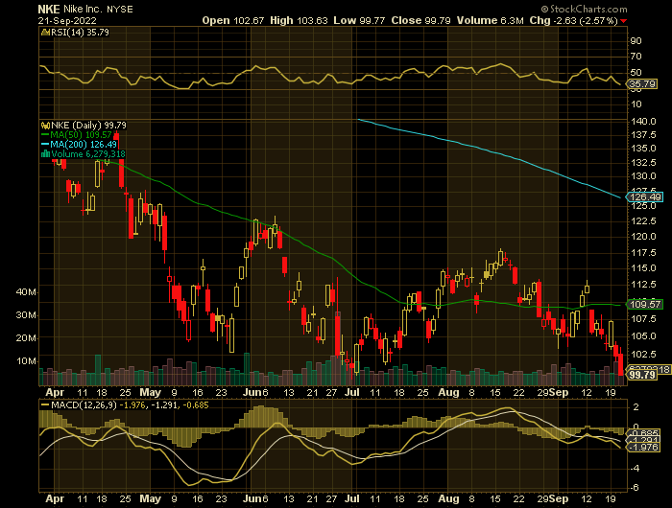This screenshot has width=672, height=508.
Task: Click the cyan 126.49 price axis tag
Action: click(x=645, y=197)
